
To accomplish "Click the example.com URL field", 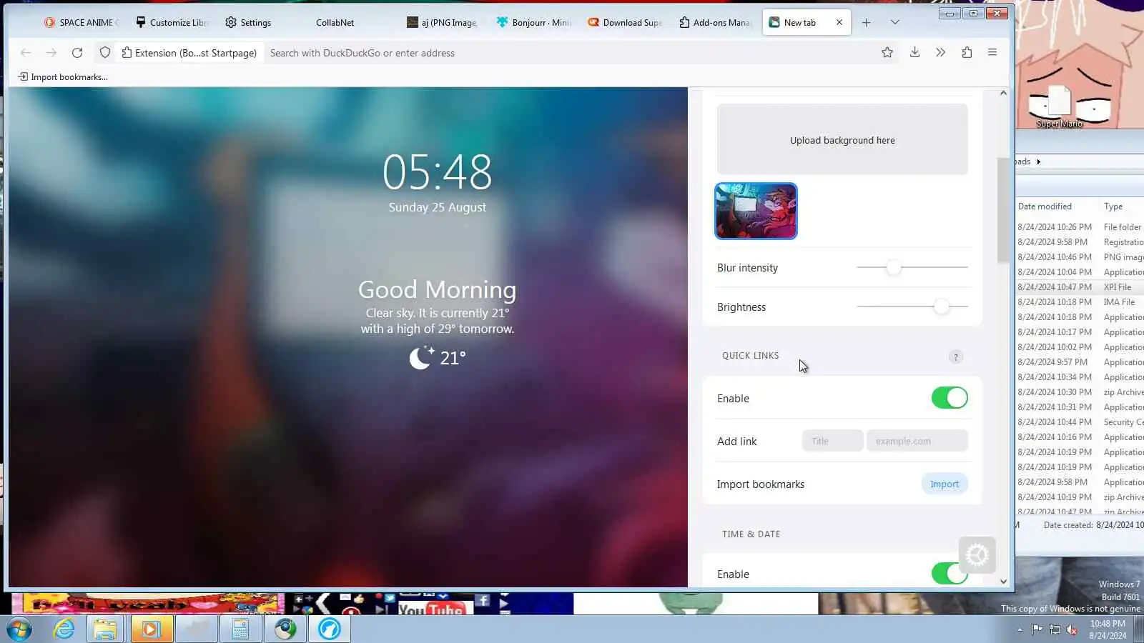I will 917,441.
